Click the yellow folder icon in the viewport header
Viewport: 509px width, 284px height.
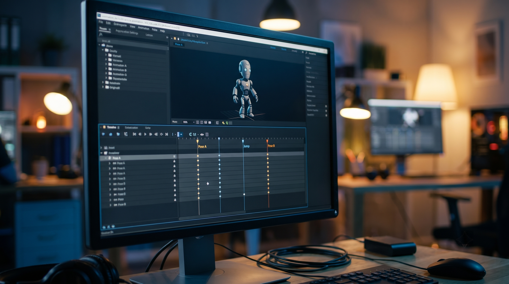[x=175, y=38]
